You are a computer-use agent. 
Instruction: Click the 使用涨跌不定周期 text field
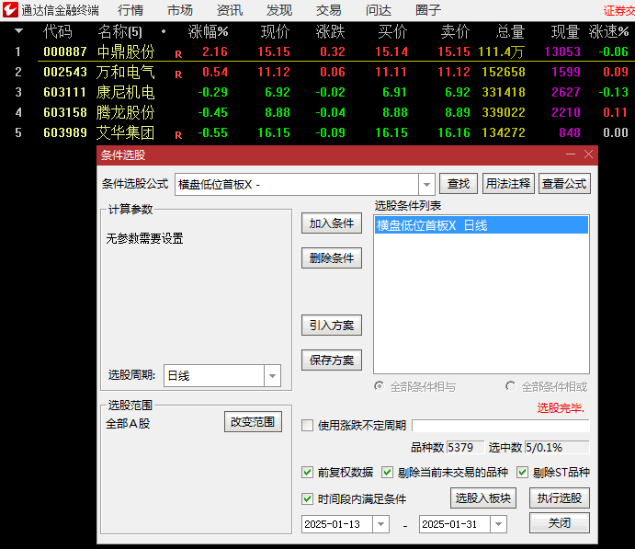pos(501,426)
